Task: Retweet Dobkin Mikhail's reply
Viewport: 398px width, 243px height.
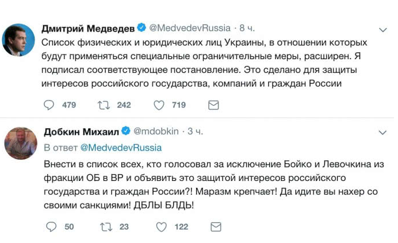Action: click(106, 227)
